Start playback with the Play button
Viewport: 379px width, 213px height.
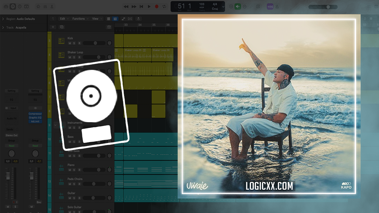(149, 7)
